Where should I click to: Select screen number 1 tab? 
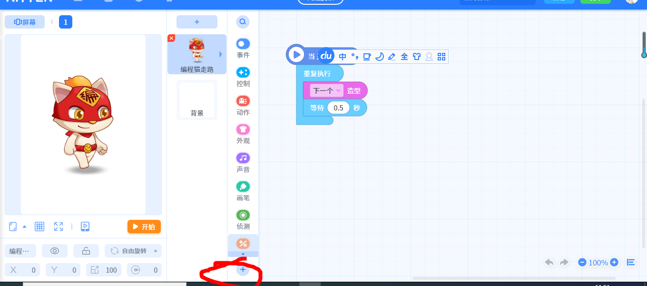[66, 22]
